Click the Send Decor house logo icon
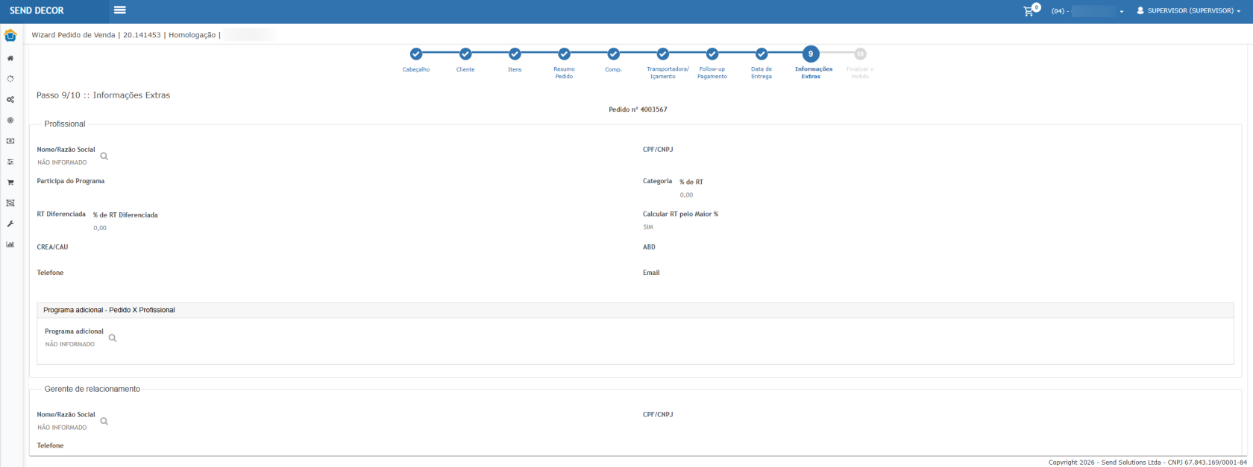This screenshot has height=467, width=1253. (x=10, y=36)
